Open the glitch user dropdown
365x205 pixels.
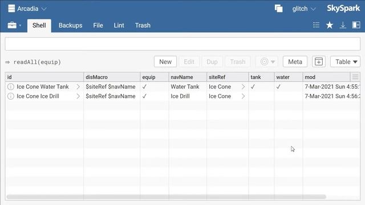[304, 9]
